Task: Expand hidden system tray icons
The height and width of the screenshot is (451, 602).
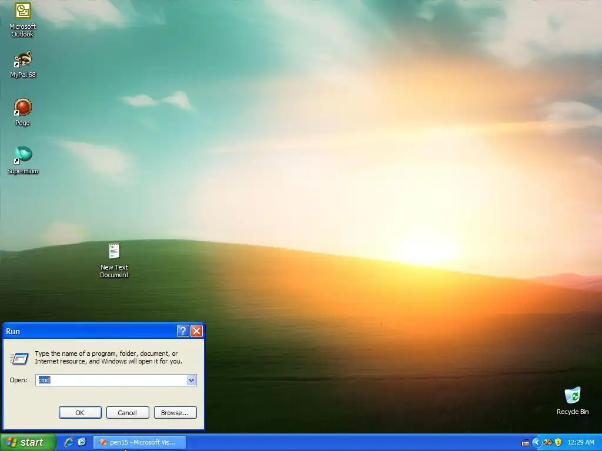Action: [536, 443]
